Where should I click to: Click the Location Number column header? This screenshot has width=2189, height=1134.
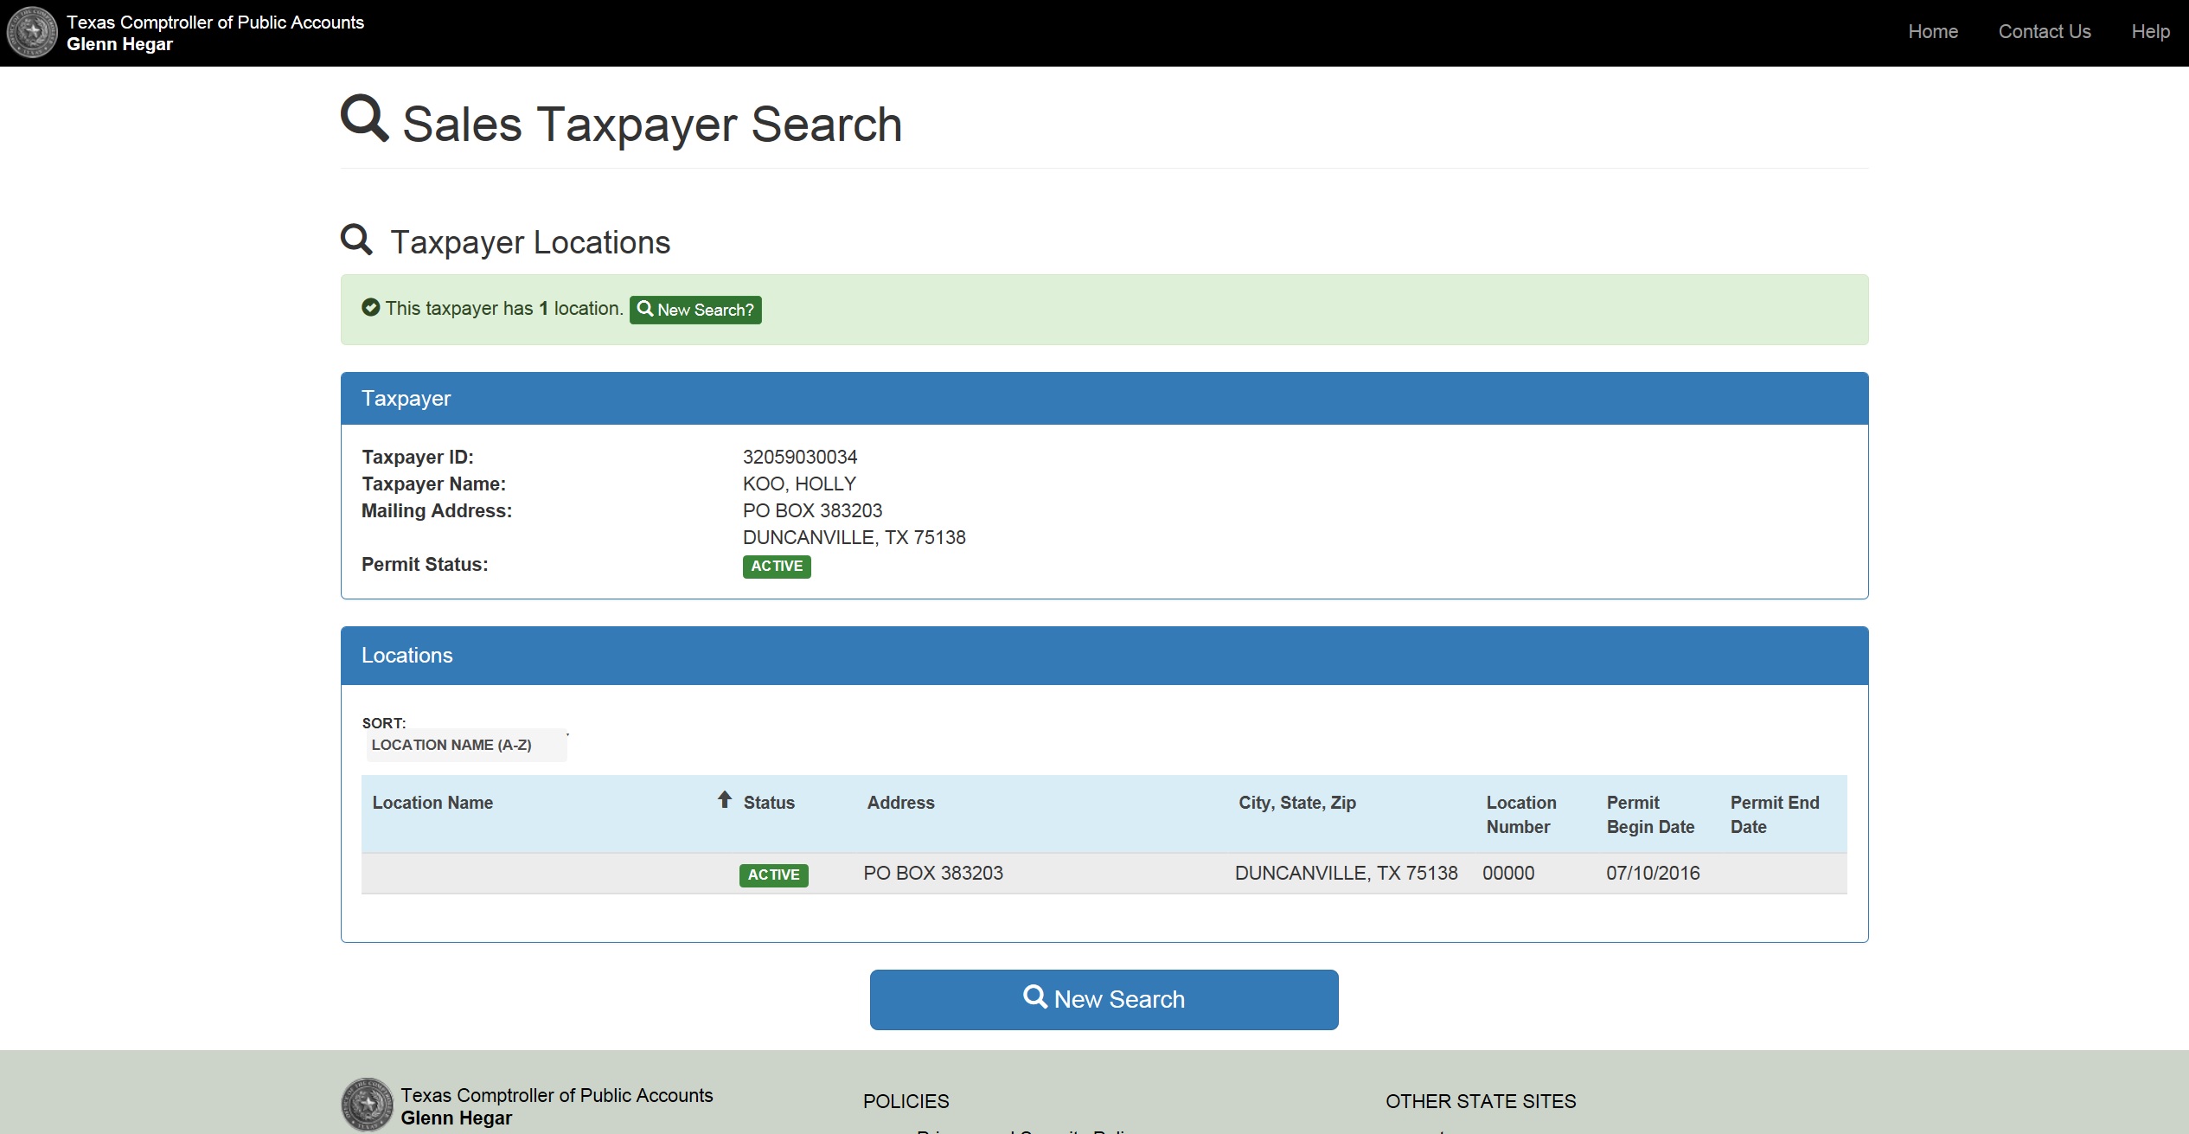point(1520,815)
